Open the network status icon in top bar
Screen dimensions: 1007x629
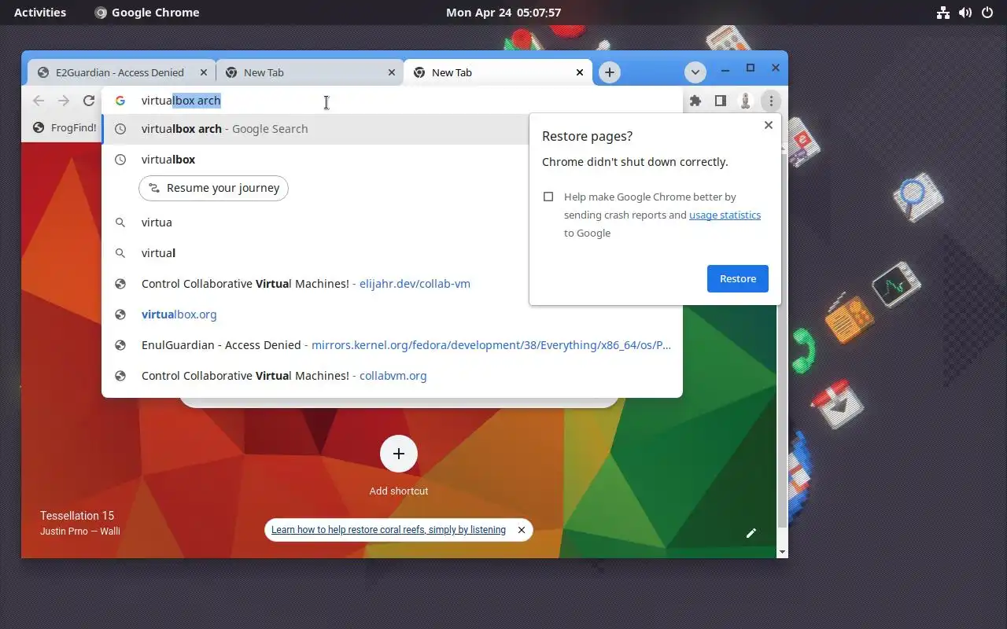pyautogui.click(x=943, y=13)
